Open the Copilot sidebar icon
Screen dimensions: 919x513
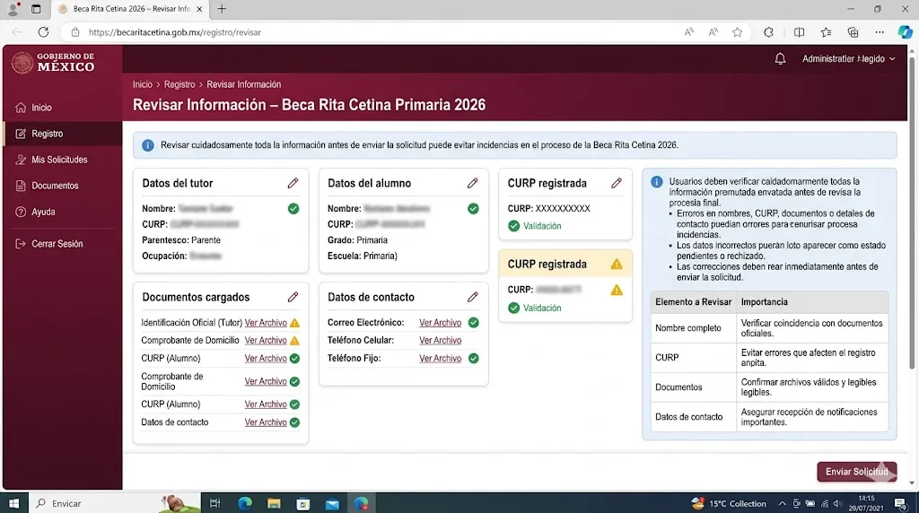(905, 32)
